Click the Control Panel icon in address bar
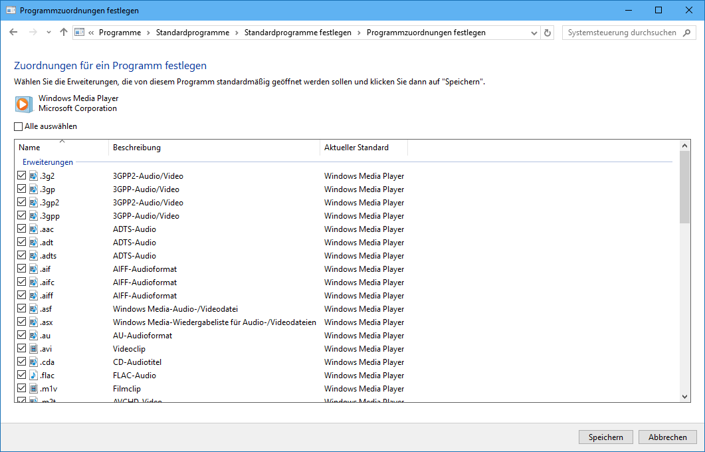This screenshot has height=452, width=705. point(80,33)
